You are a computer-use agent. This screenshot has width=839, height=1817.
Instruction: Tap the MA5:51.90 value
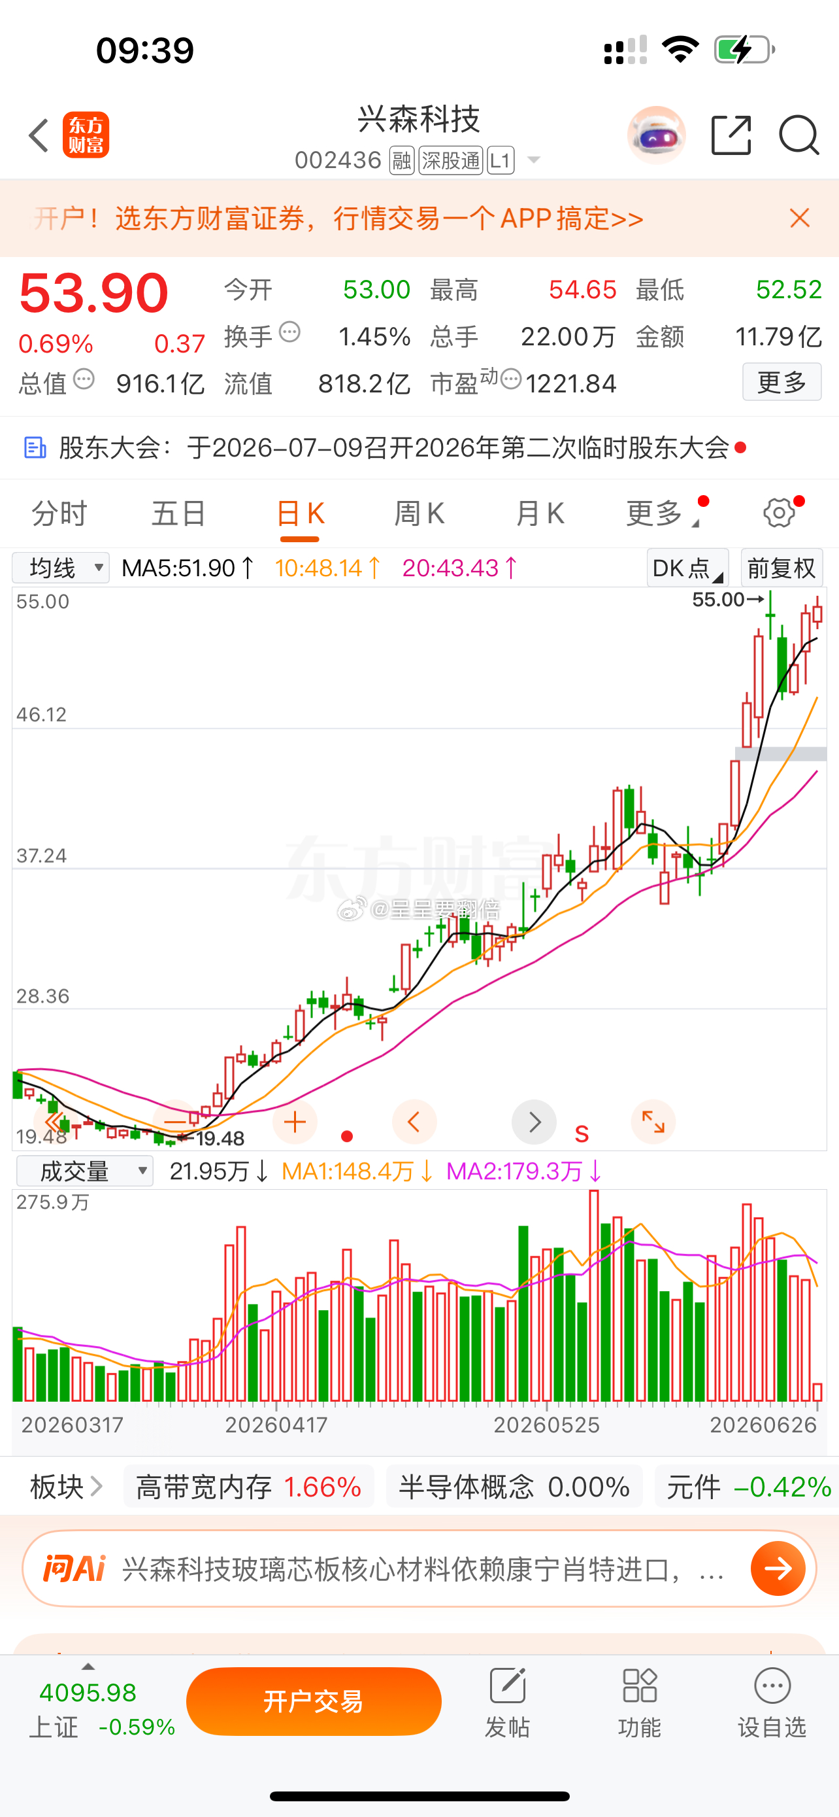[188, 568]
